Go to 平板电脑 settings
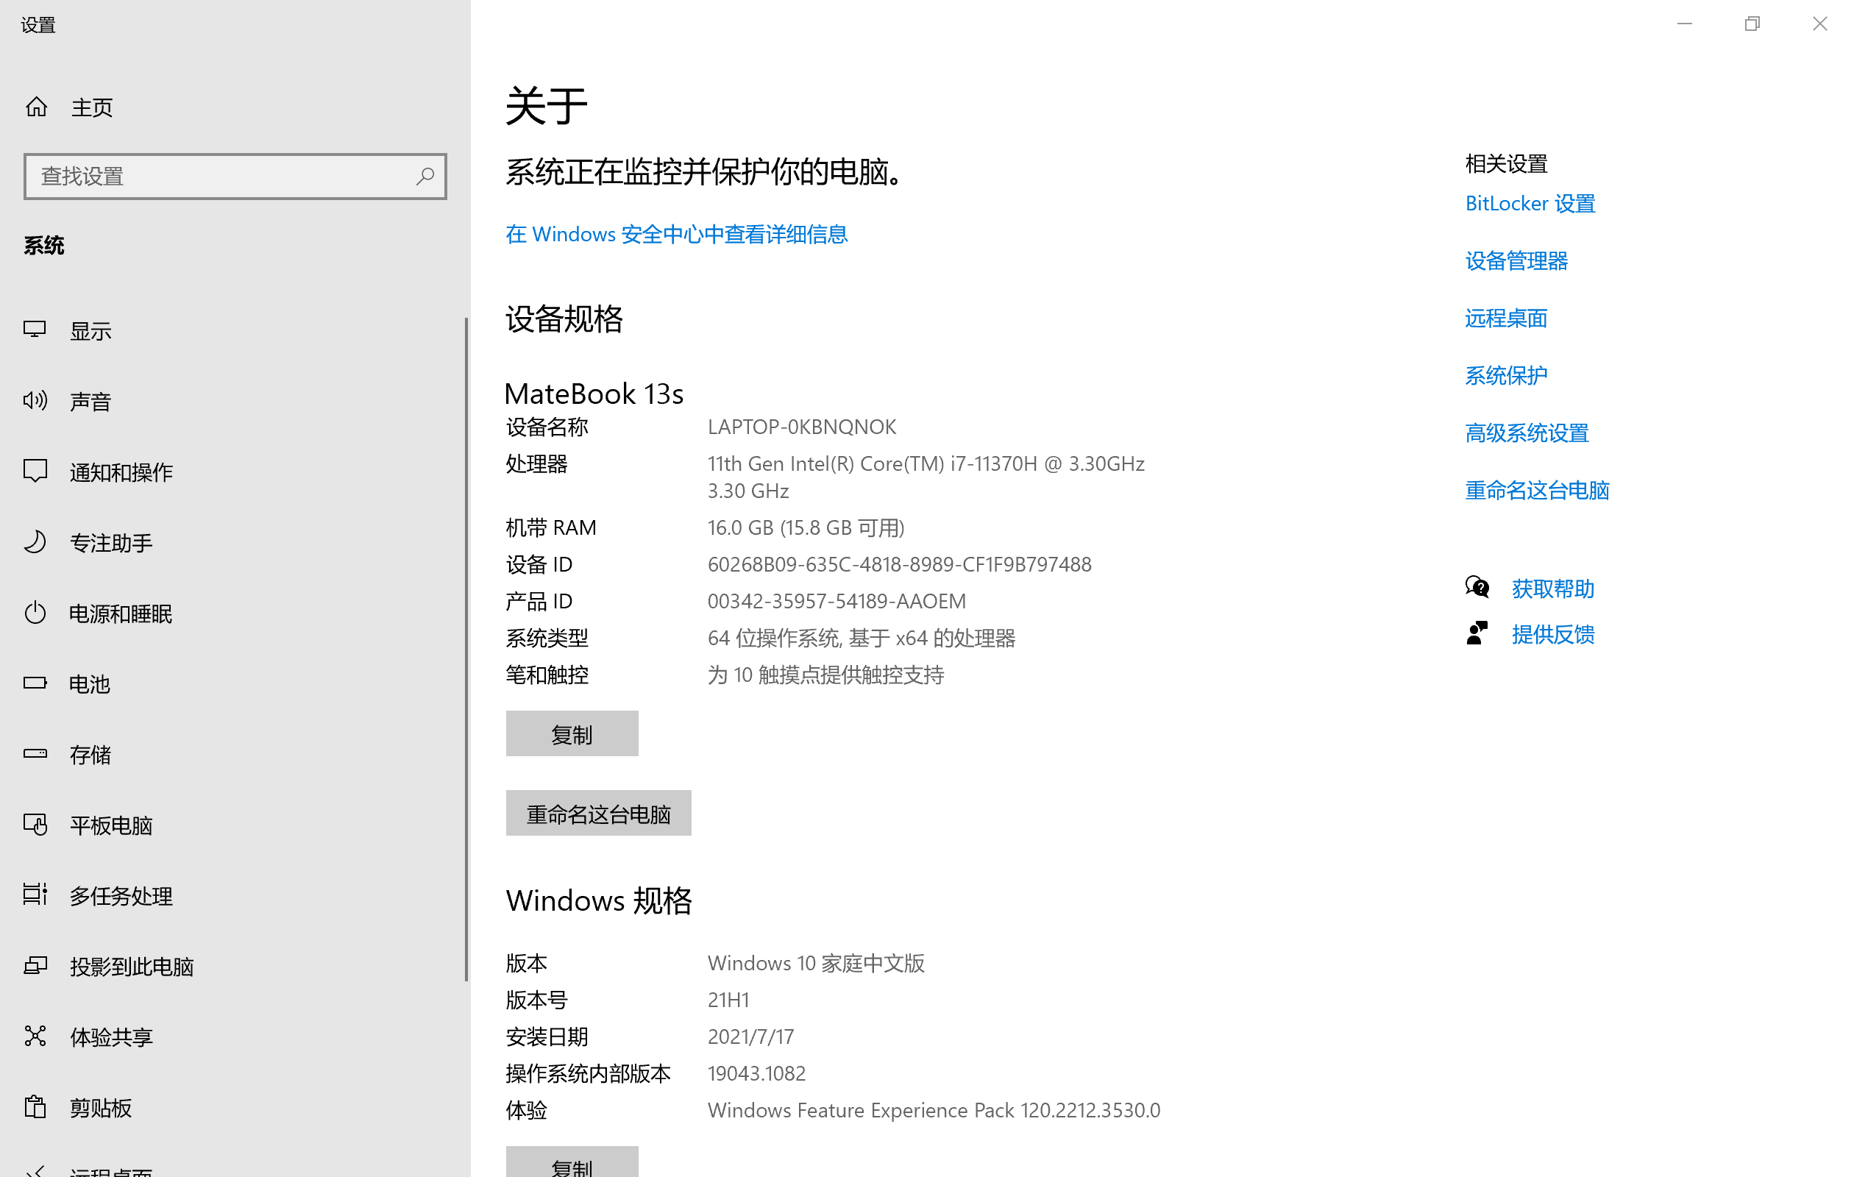 pos(111,825)
